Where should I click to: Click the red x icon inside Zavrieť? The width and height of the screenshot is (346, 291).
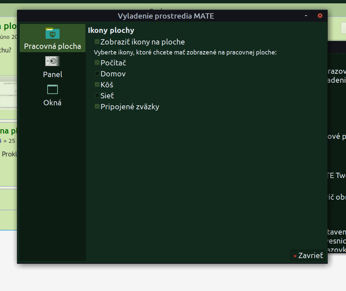[x=295, y=256]
